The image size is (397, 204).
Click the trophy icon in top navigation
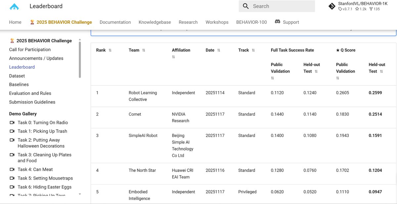(32, 22)
